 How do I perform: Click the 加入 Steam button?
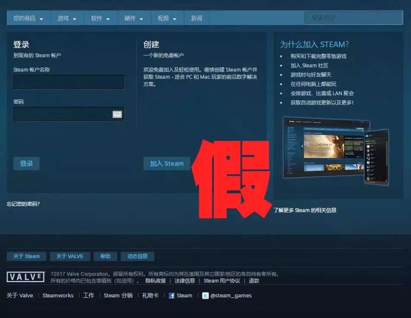[167, 163]
